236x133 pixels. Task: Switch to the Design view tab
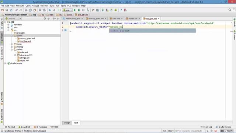67,123
